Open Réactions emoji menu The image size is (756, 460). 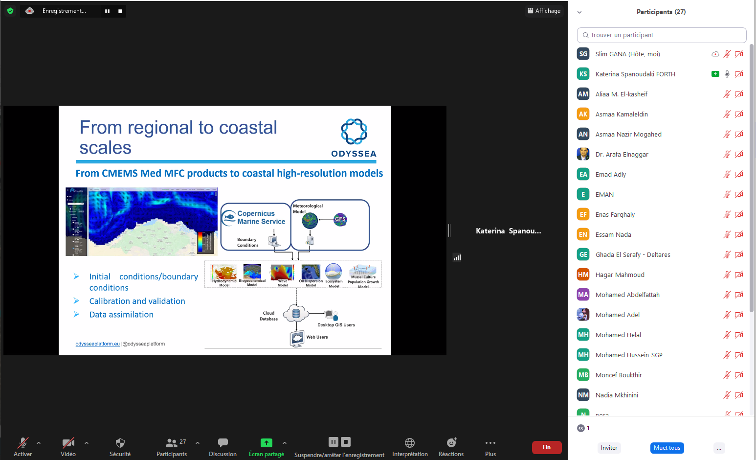pos(451,447)
